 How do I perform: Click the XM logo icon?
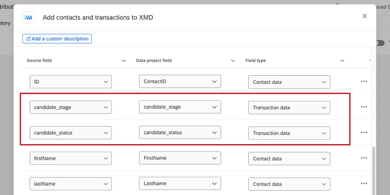pos(28,17)
